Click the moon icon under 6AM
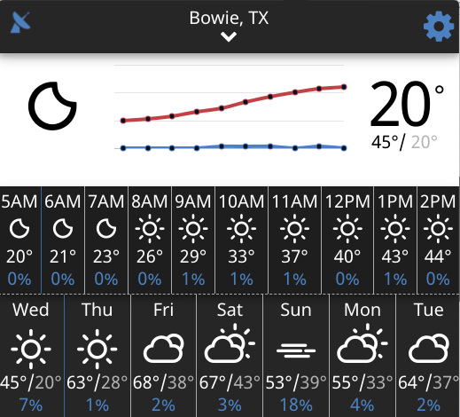Screen dimensions: 460x417 pos(63,229)
